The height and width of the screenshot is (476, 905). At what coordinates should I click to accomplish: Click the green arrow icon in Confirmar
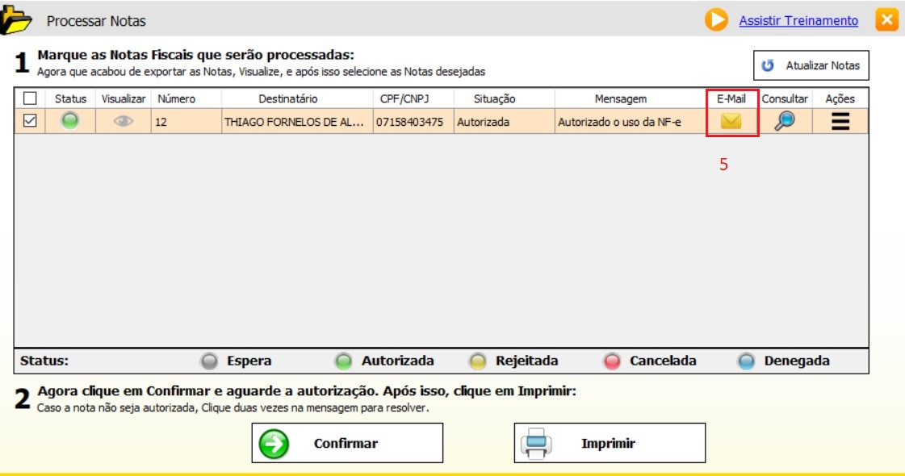[x=274, y=443]
